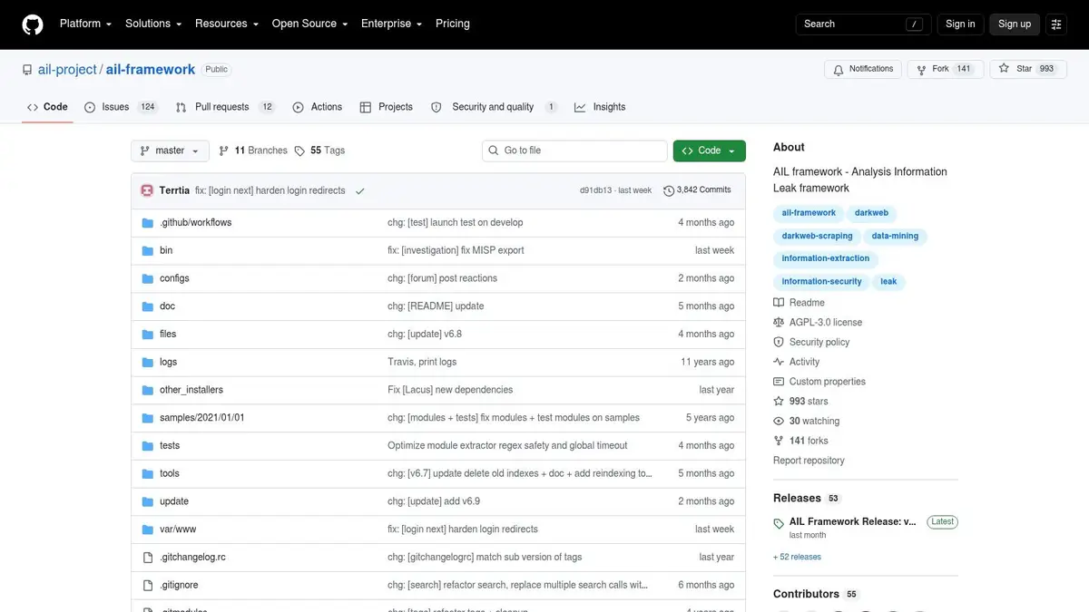Screen dimensions: 1089x612
Task: Click the scale icon beside AGPL-3.0 license
Action: coord(779,323)
